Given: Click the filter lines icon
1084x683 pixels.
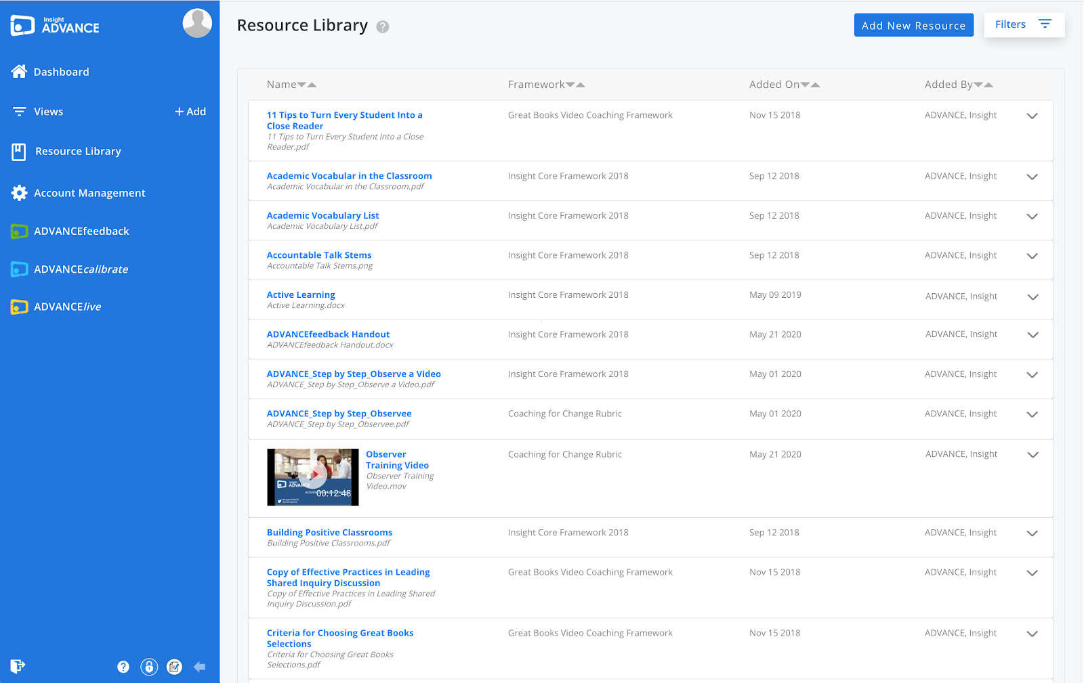Looking at the screenshot, I should click(x=1045, y=24).
